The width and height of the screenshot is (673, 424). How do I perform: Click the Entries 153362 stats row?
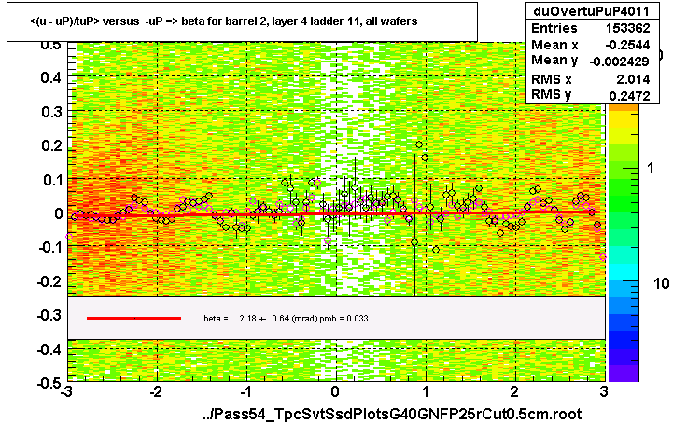tap(591, 28)
